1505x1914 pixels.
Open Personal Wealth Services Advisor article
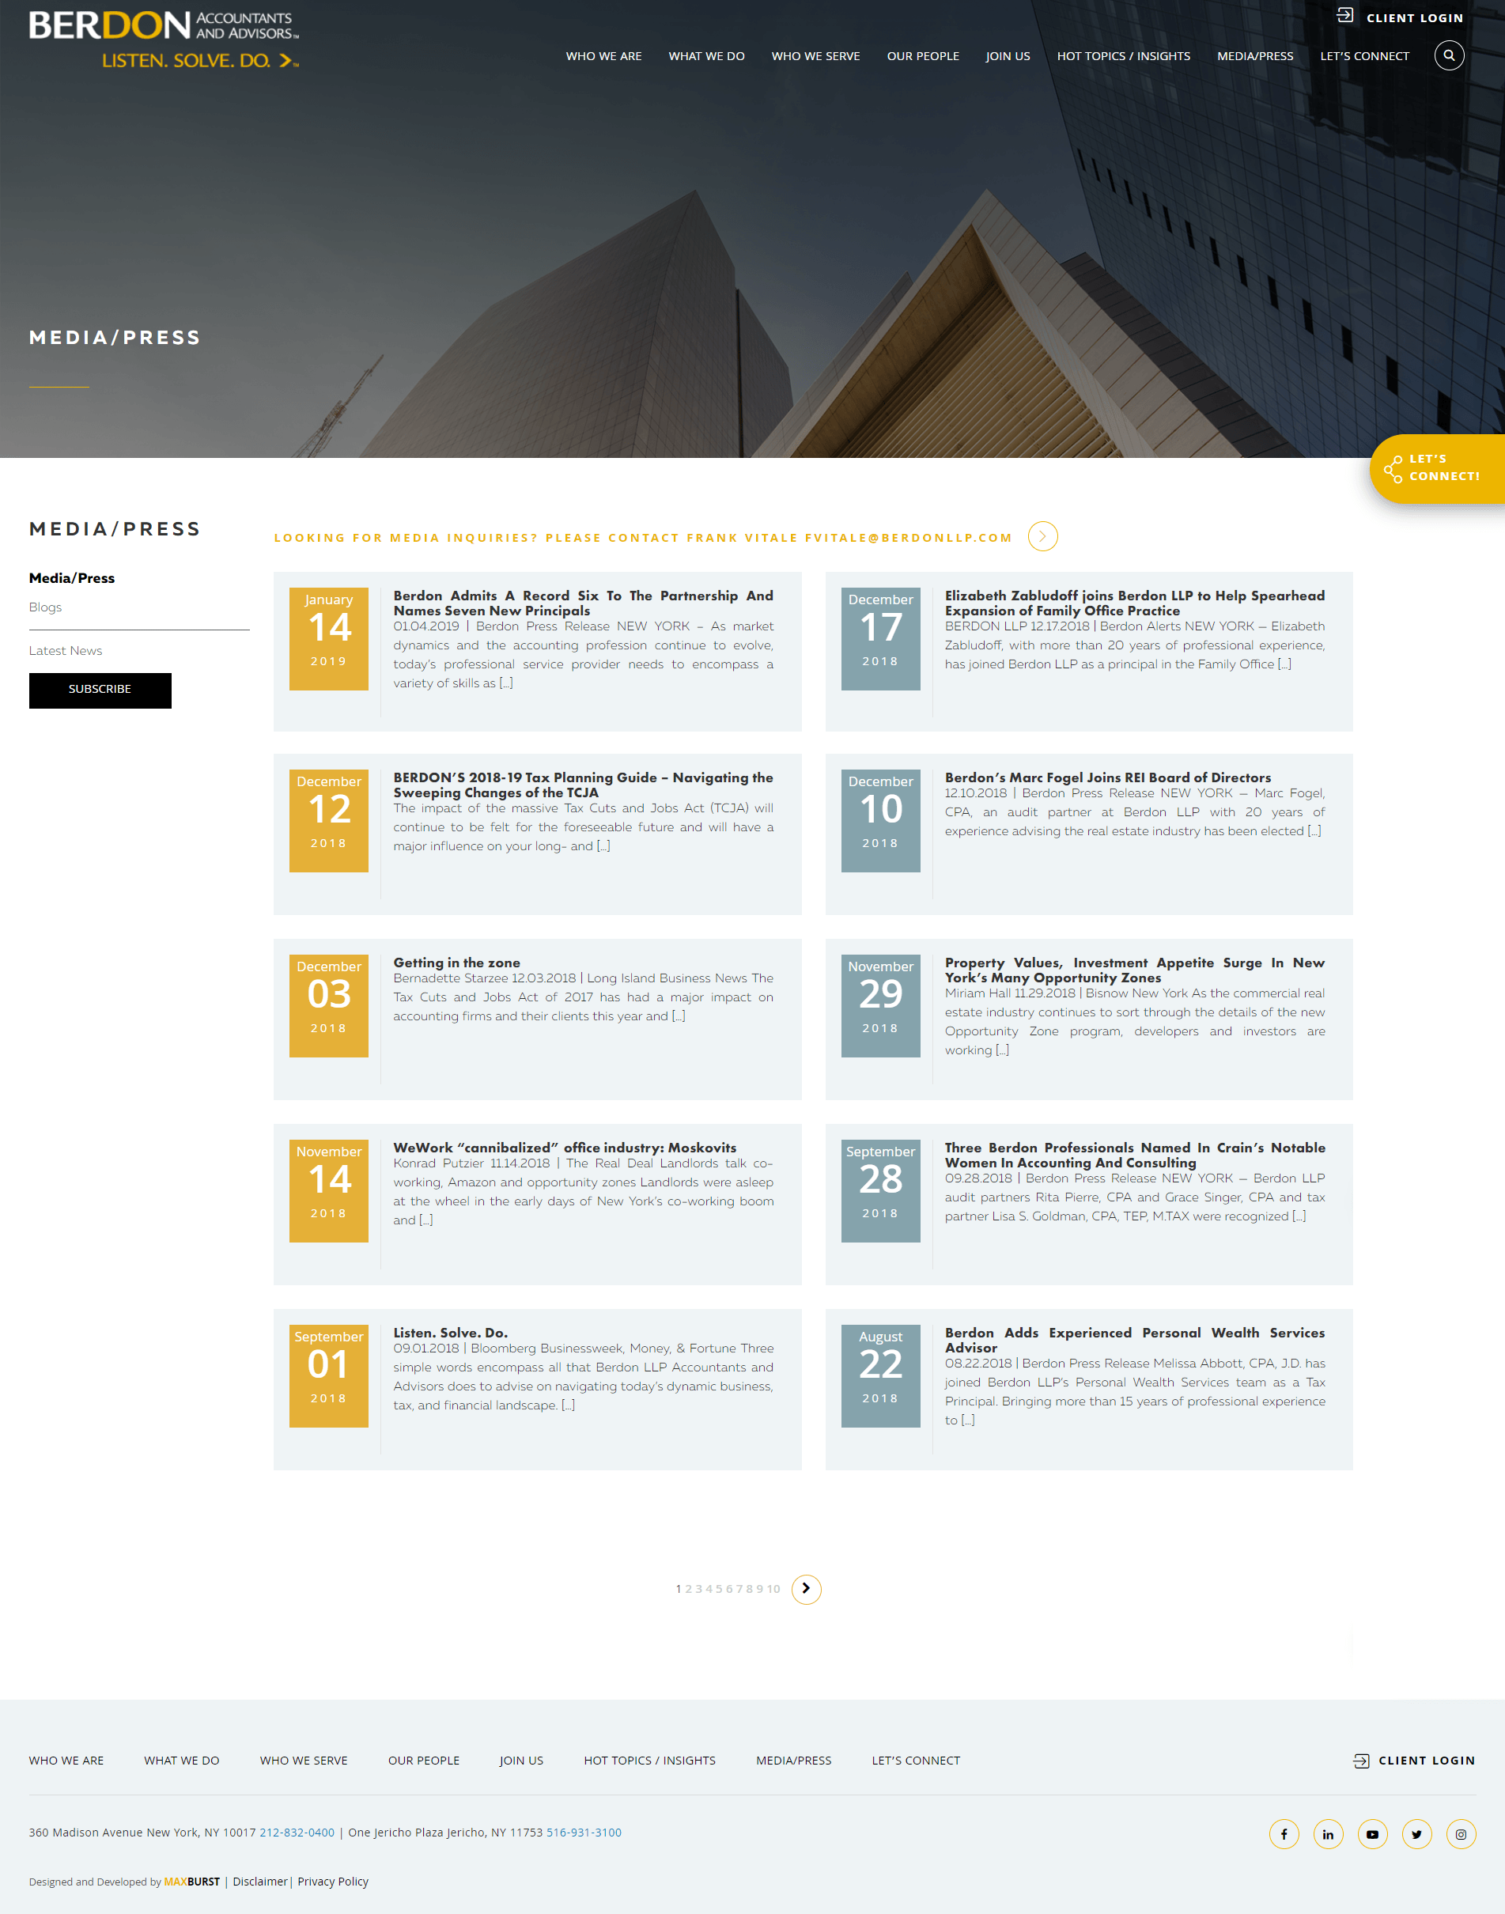(x=1135, y=1341)
